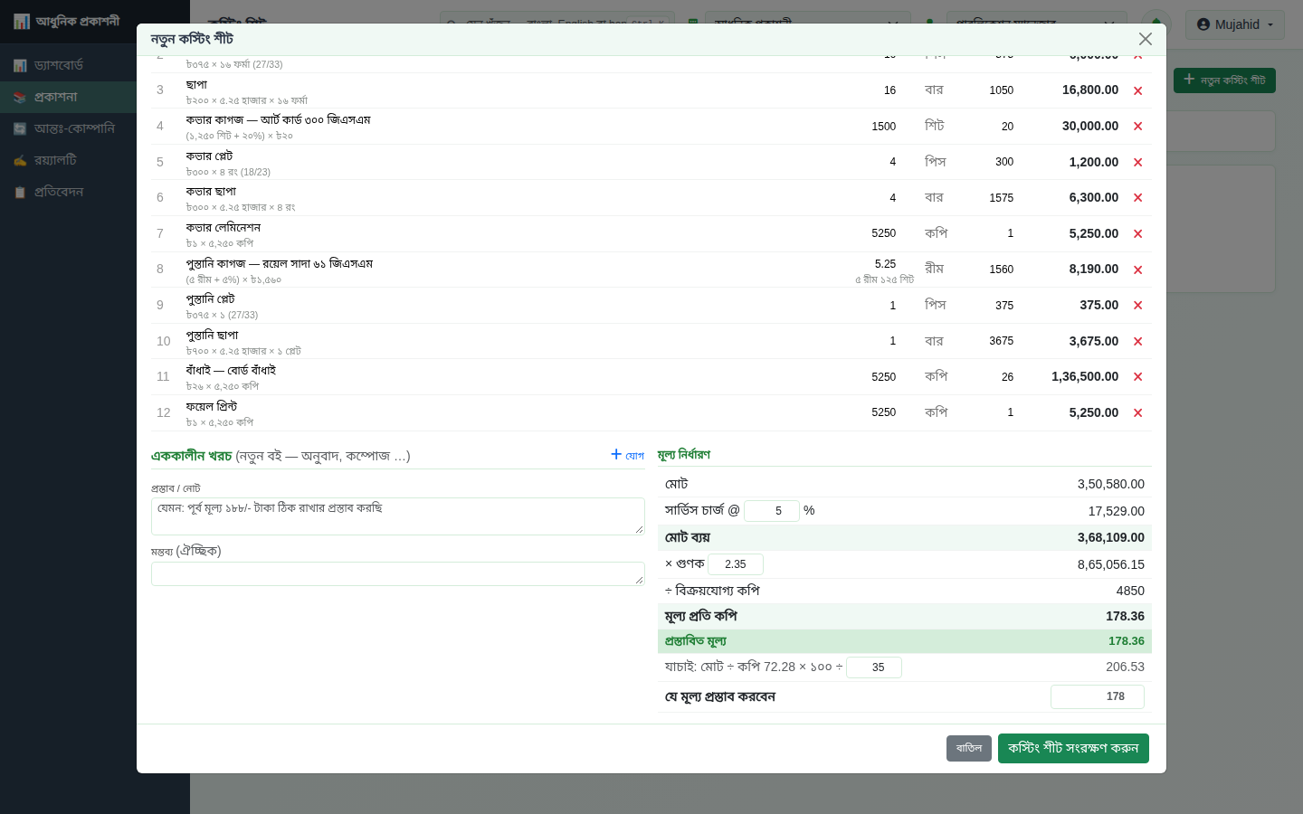This screenshot has height=814, width=1303.
Task: Open the Mujahid user dropdown
Action: point(1234,24)
